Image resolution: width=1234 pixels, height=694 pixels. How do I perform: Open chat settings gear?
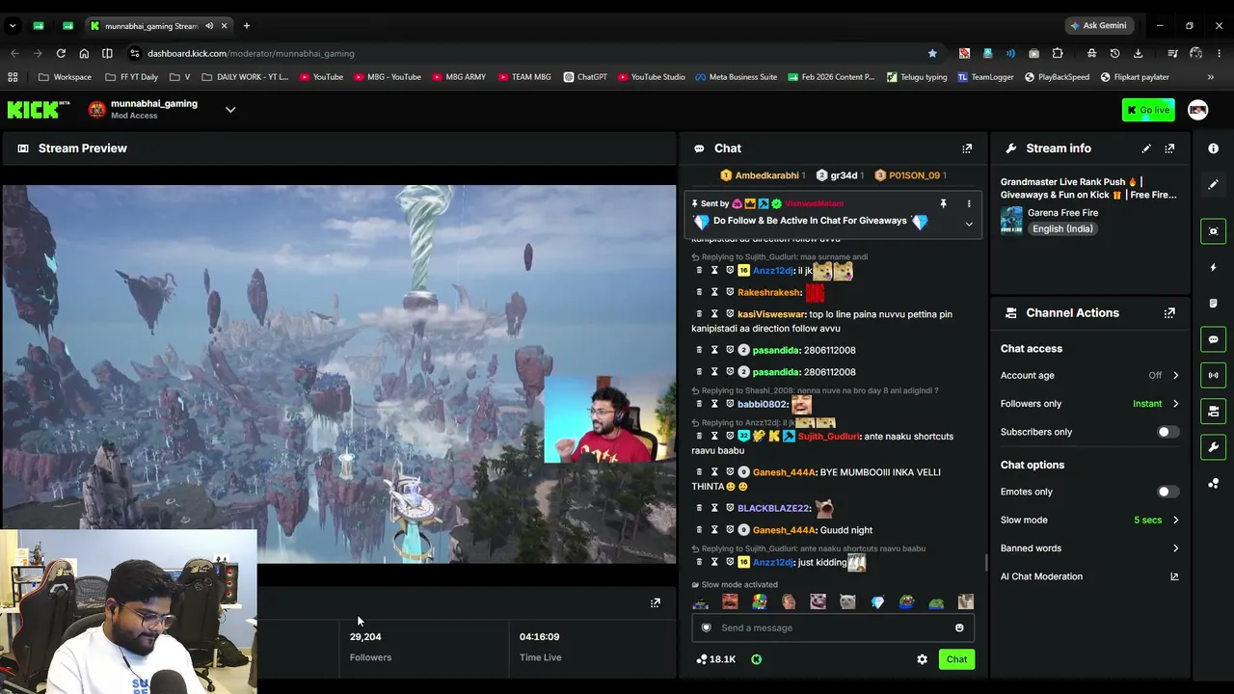point(923,659)
